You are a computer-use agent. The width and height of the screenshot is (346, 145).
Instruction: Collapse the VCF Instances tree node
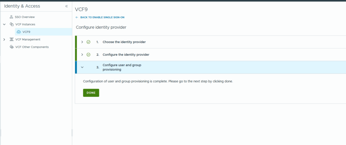point(4,24)
